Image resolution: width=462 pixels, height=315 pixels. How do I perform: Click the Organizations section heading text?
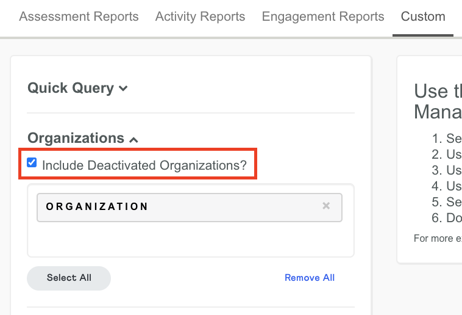76,139
